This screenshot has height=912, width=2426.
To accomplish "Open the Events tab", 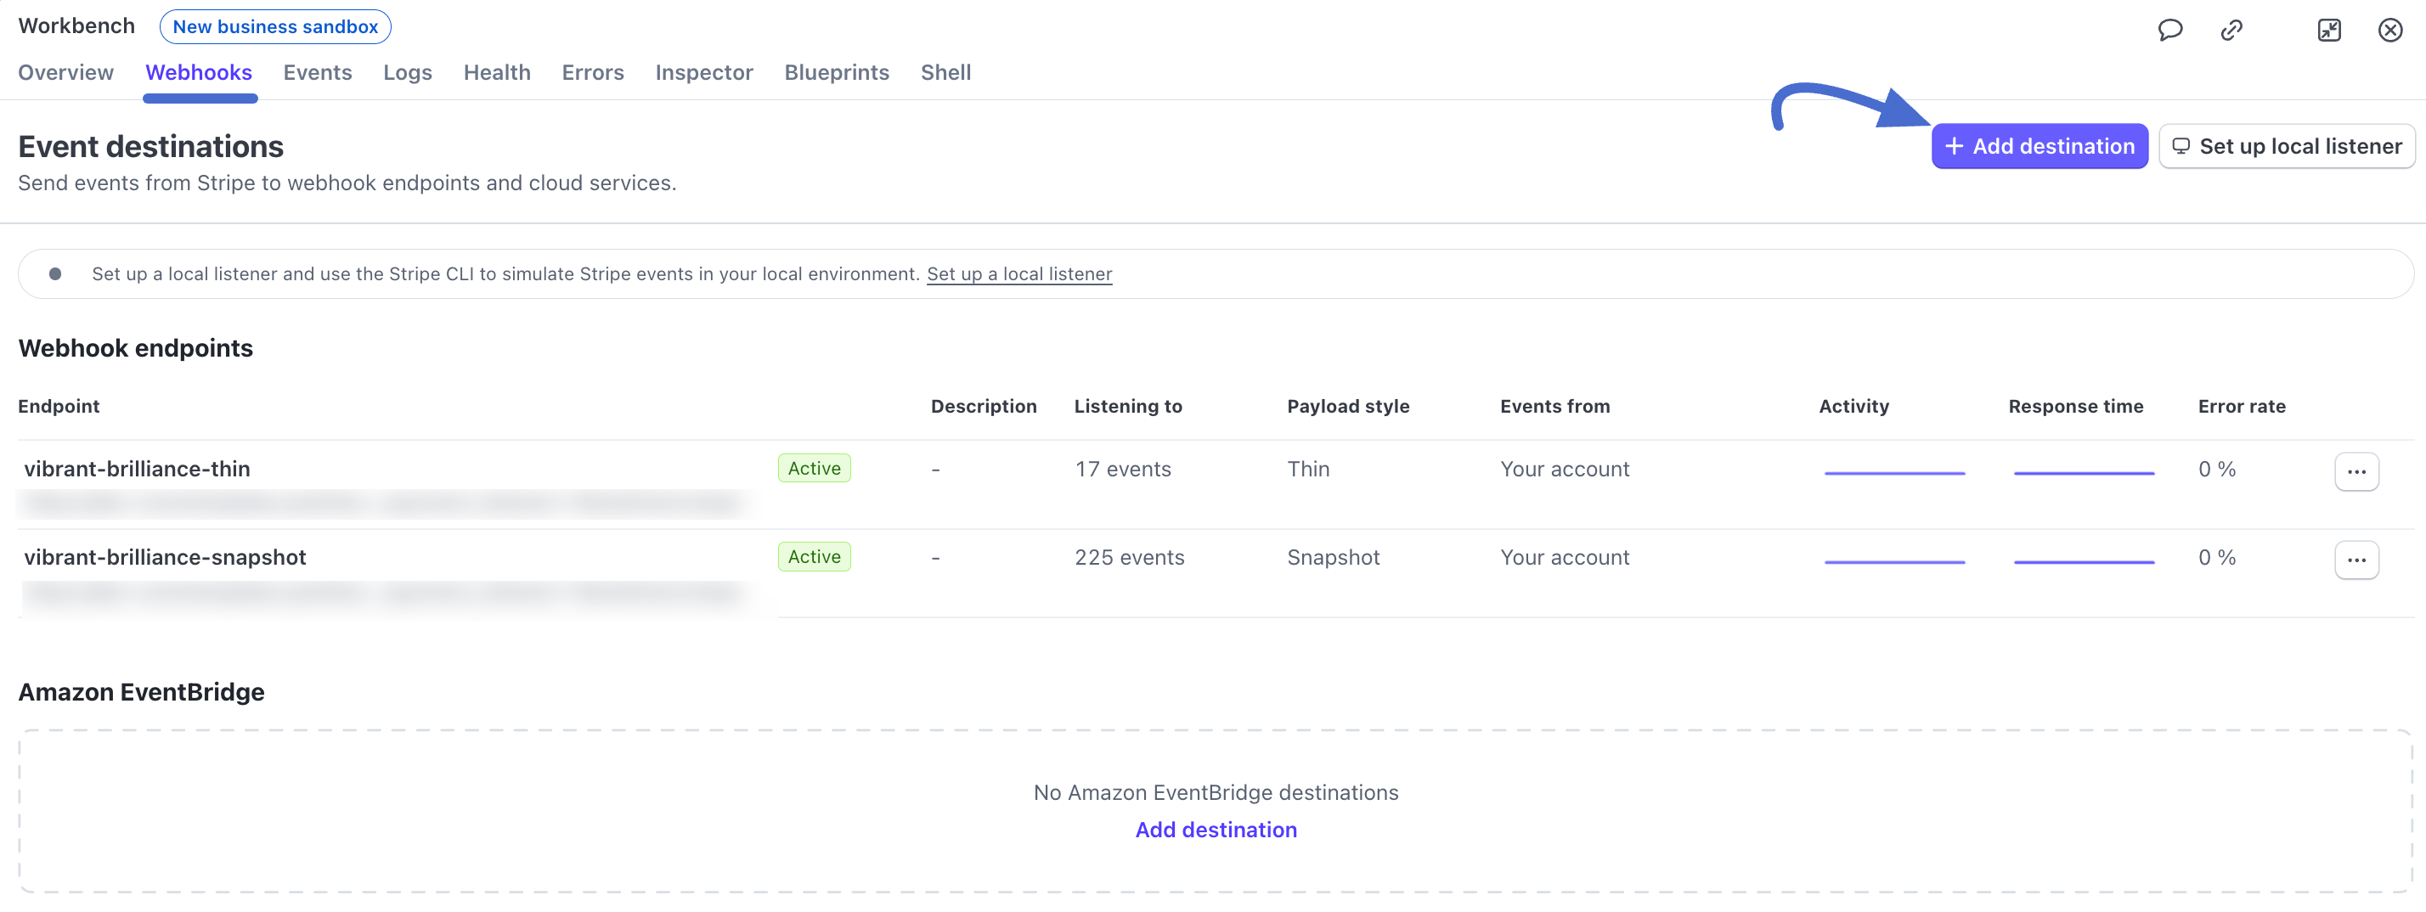I will [x=318, y=72].
